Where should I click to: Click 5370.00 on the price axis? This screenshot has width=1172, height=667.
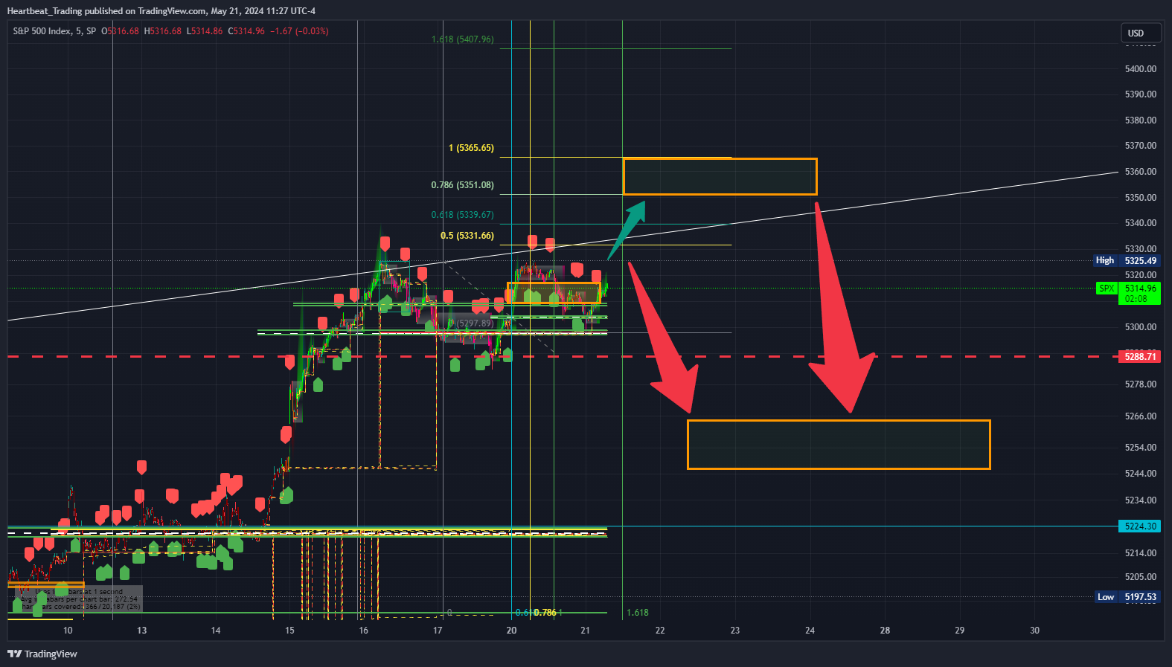[1141, 146]
